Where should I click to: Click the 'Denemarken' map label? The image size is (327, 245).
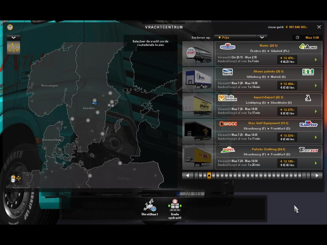(x=51, y=140)
